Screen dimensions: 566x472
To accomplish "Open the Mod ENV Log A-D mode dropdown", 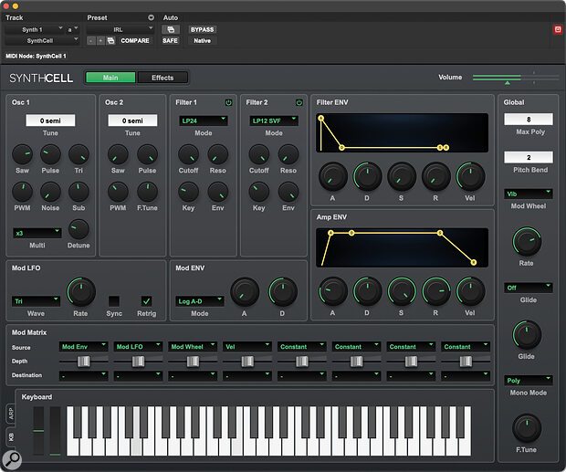I will [200, 301].
